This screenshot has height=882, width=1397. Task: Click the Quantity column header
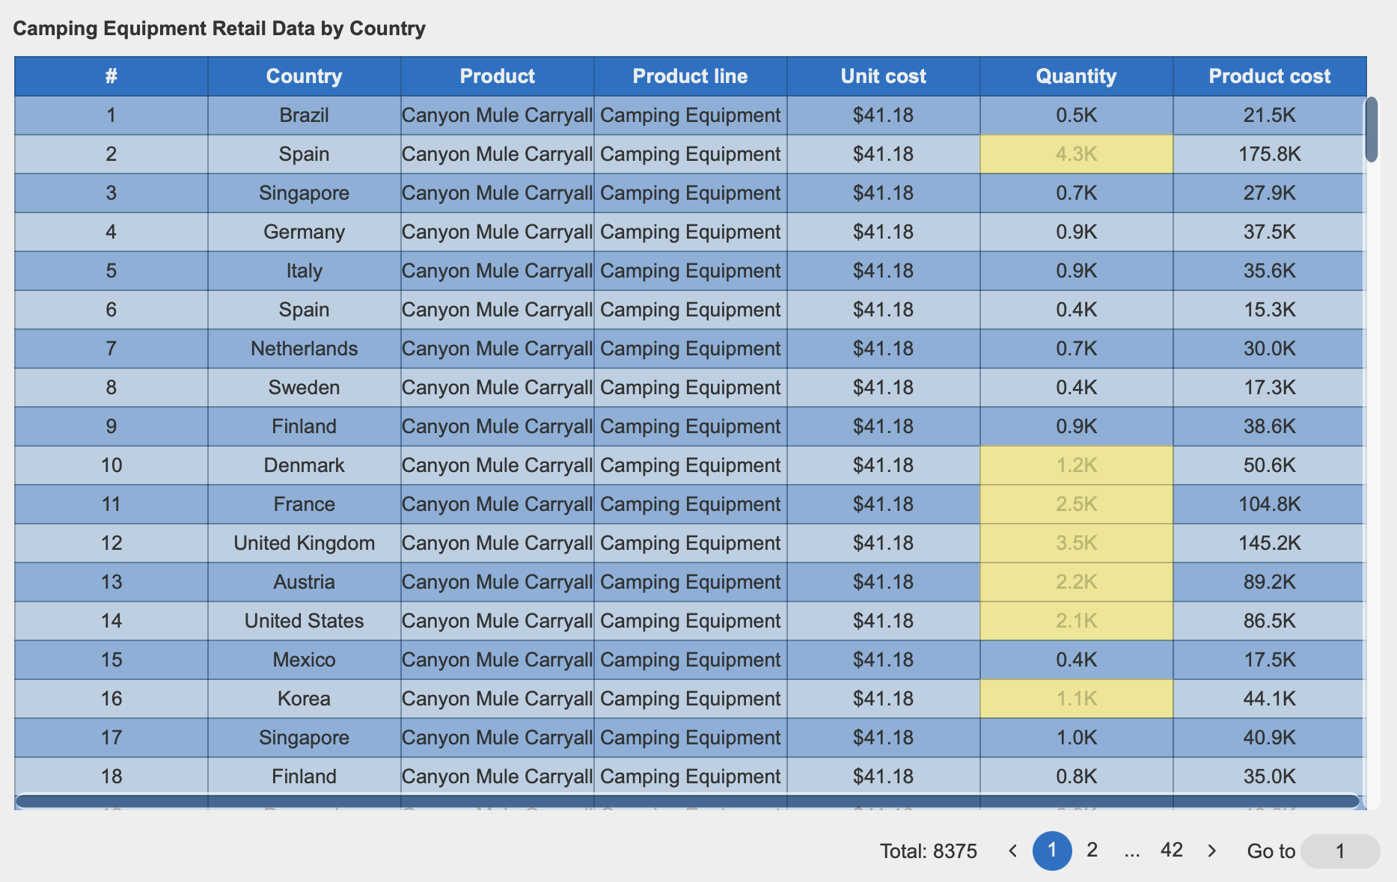[1076, 76]
